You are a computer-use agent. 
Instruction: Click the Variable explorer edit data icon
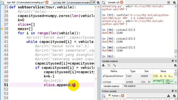coord(115,65)
